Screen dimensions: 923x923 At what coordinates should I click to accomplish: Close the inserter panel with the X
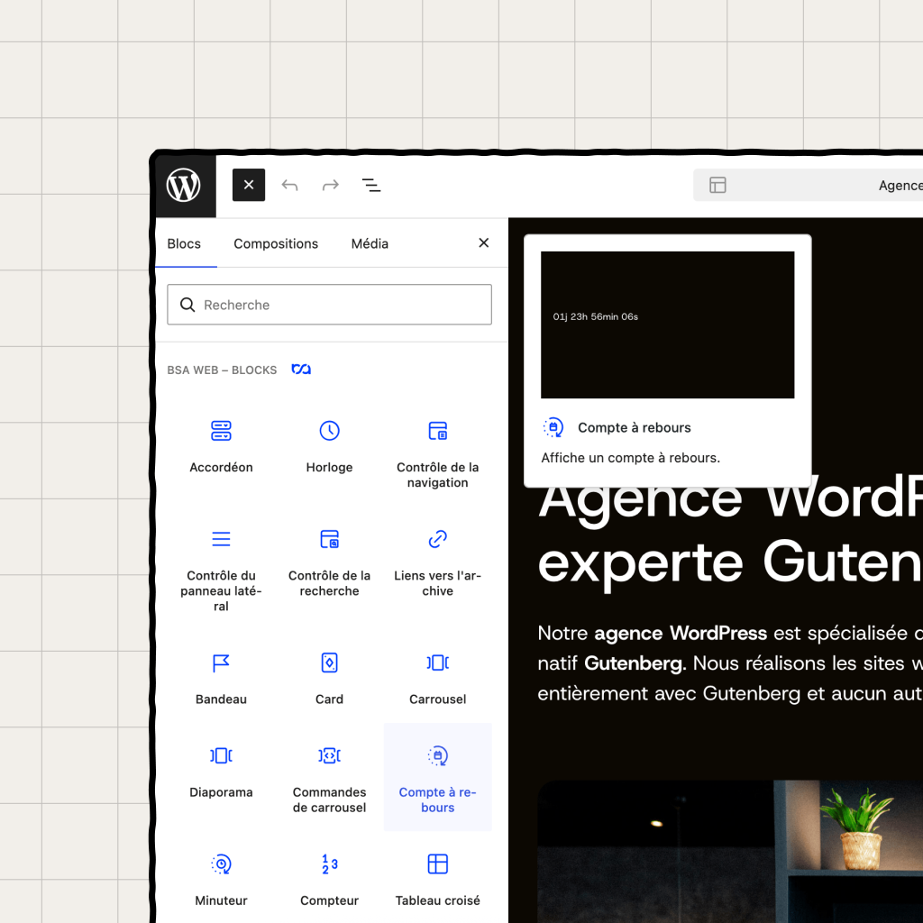pyautogui.click(x=484, y=243)
